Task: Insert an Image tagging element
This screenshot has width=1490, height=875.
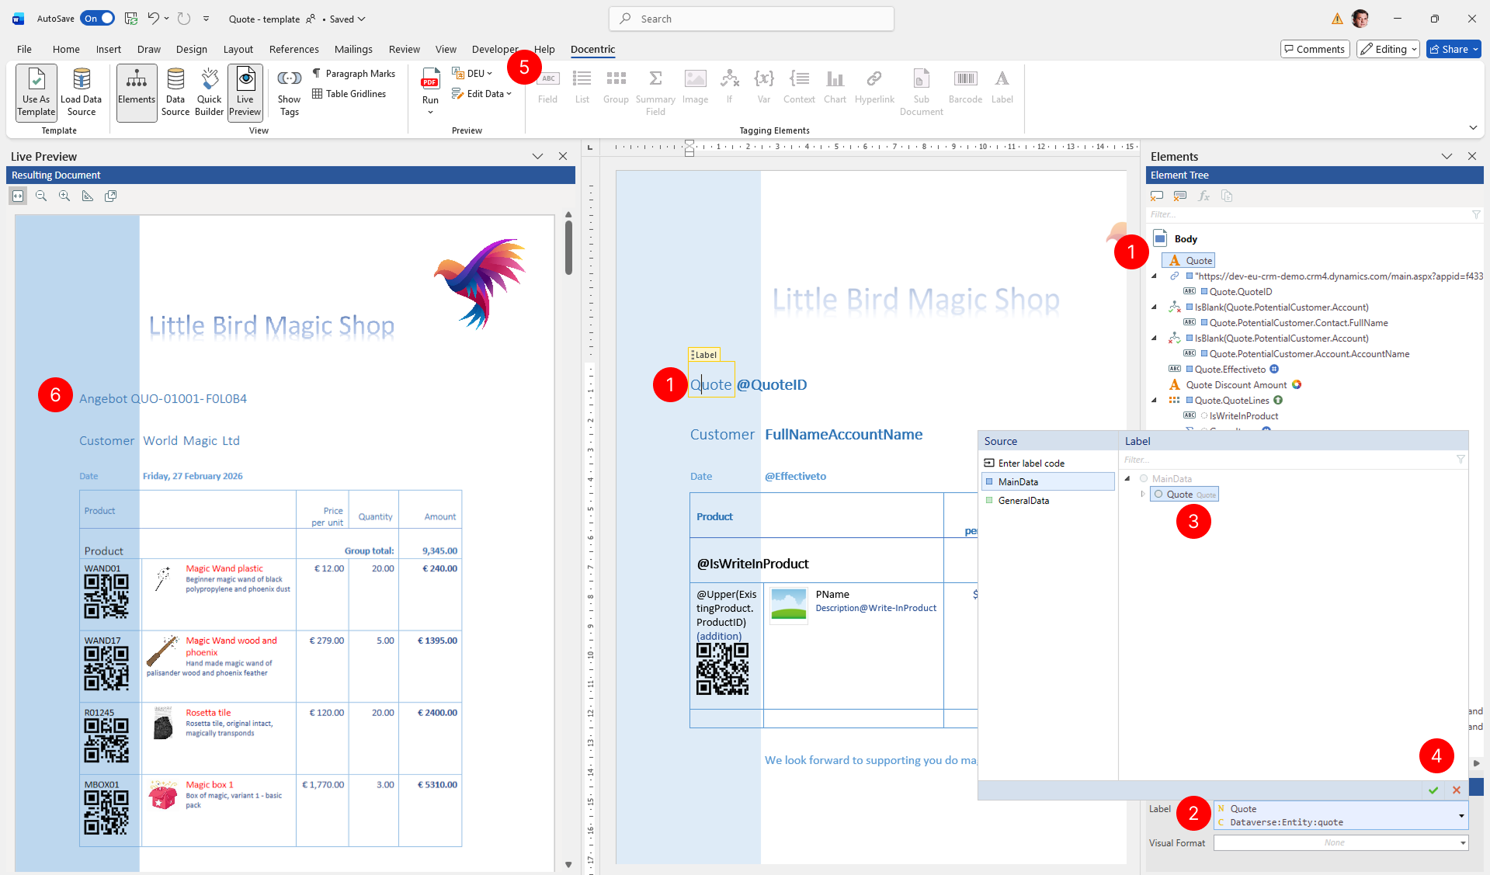Action: pyautogui.click(x=695, y=87)
